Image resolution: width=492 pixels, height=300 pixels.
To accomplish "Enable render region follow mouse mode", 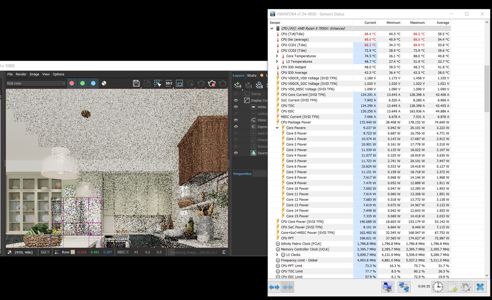I will [x=158, y=83].
